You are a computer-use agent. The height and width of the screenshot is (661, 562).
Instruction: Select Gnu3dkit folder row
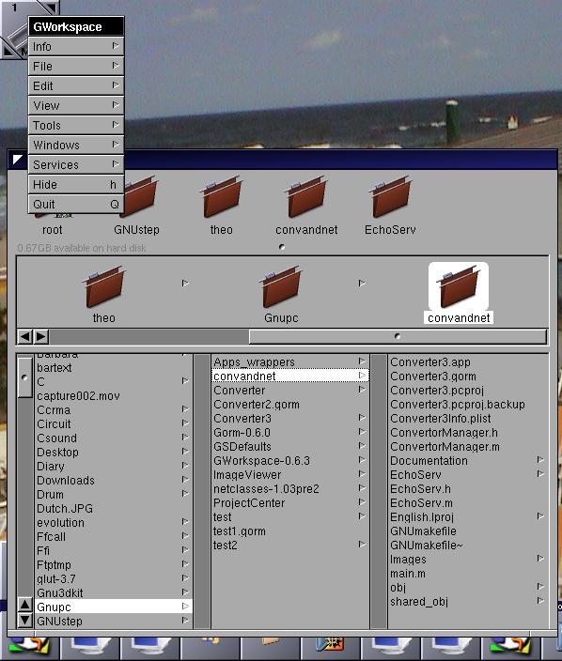[x=114, y=592]
